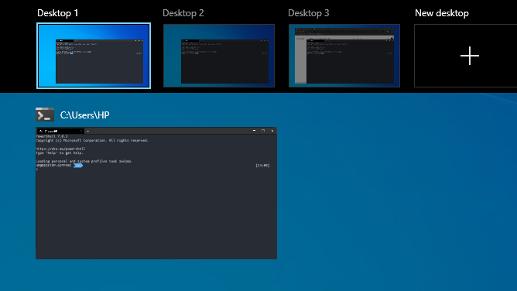Click the https://aka.ms/powershell link text

click(60, 149)
